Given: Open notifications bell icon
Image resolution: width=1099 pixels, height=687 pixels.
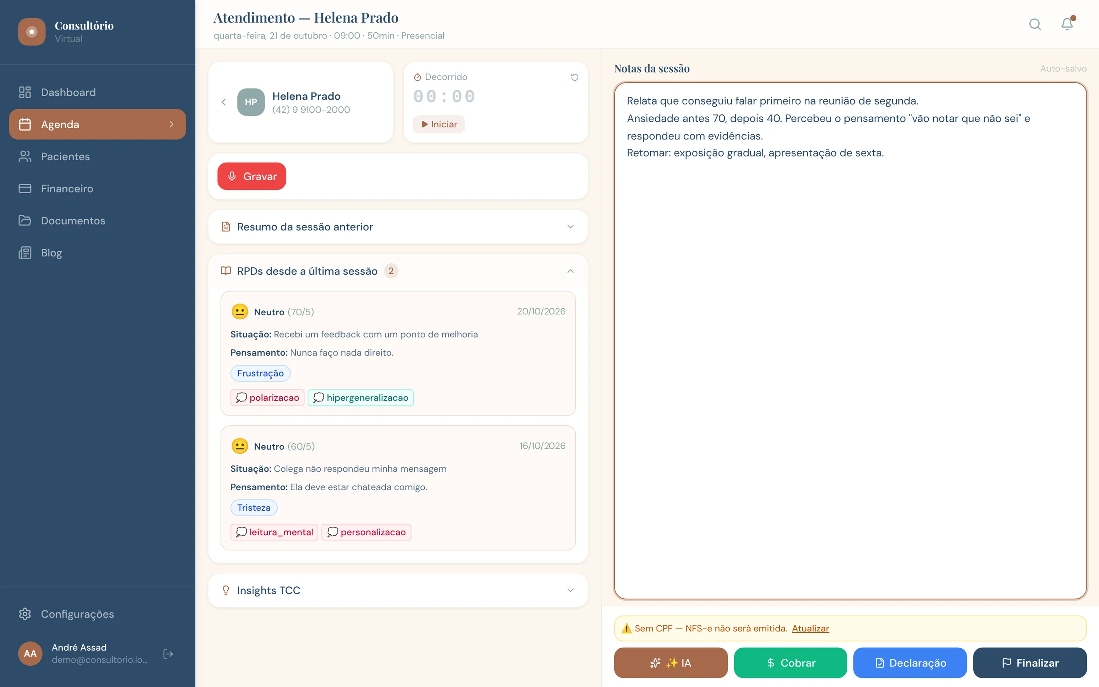Looking at the screenshot, I should pos(1067,24).
